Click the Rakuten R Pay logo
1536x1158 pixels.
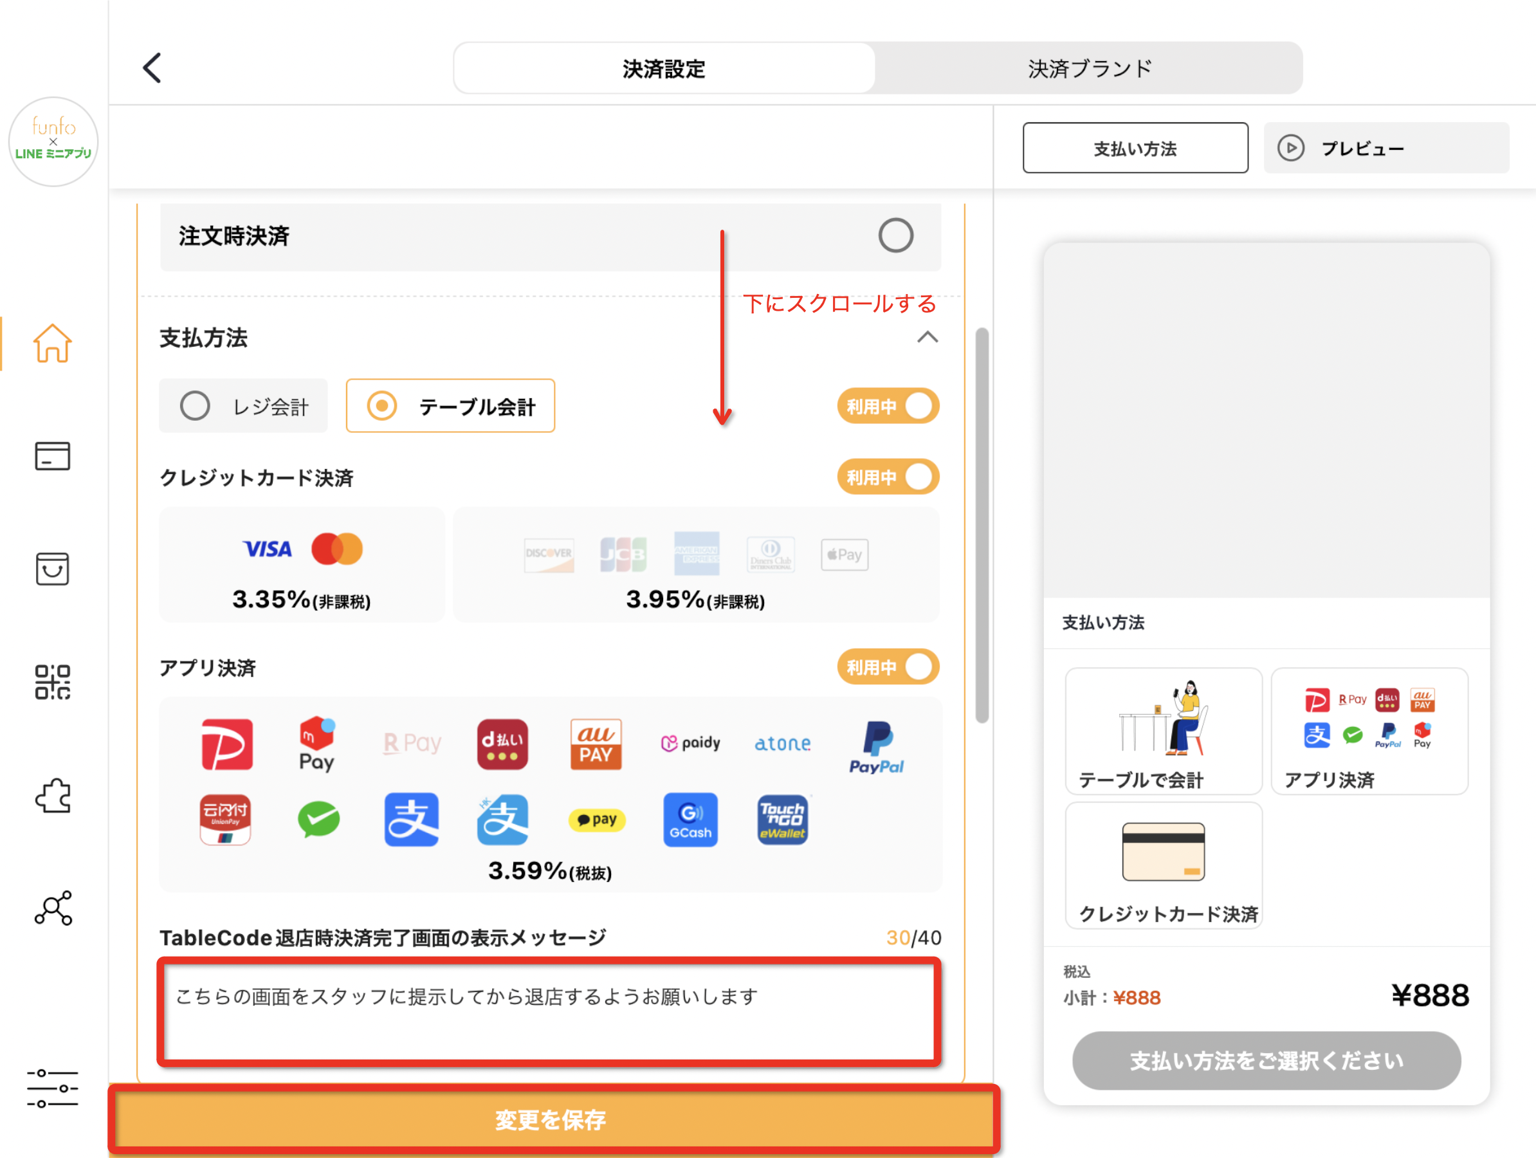point(412,743)
